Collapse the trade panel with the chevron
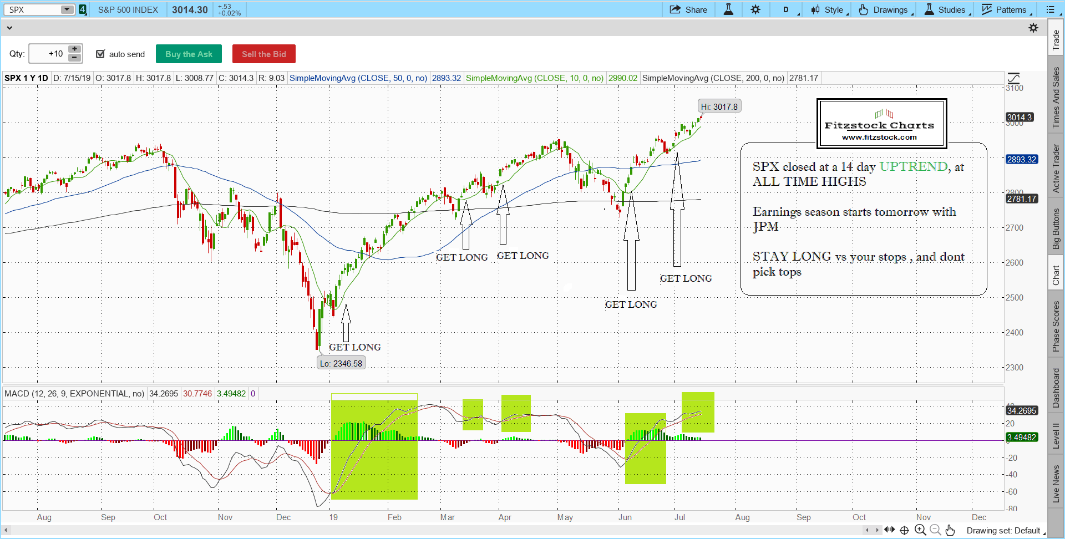The image size is (1065, 539). [9, 28]
